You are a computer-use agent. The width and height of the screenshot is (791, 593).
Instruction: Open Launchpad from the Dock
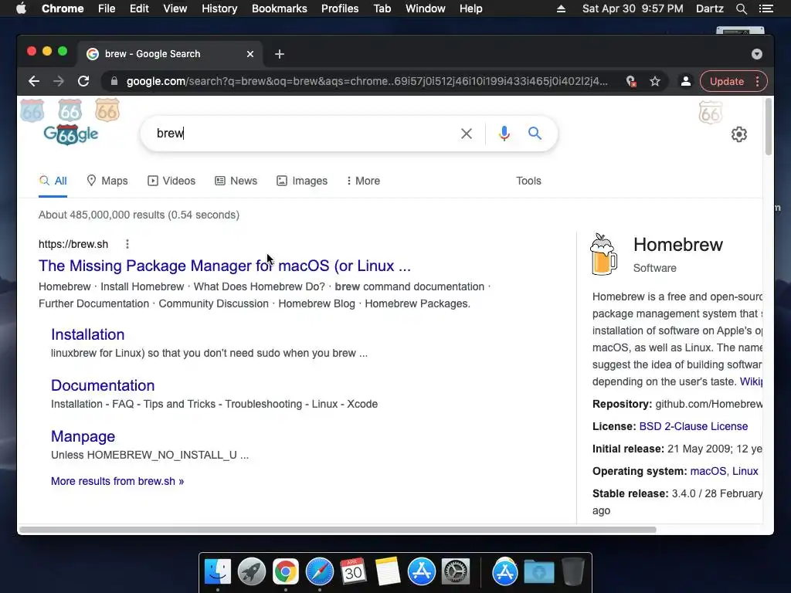coord(252,571)
